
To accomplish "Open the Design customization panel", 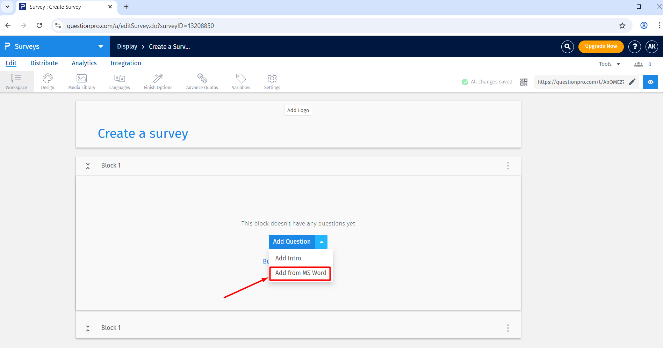I will point(47,81).
